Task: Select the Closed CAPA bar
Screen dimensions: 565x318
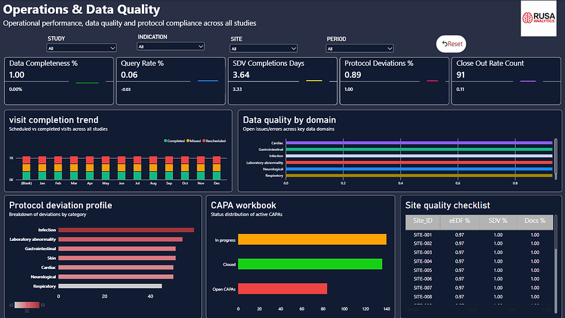Action: 310,264
